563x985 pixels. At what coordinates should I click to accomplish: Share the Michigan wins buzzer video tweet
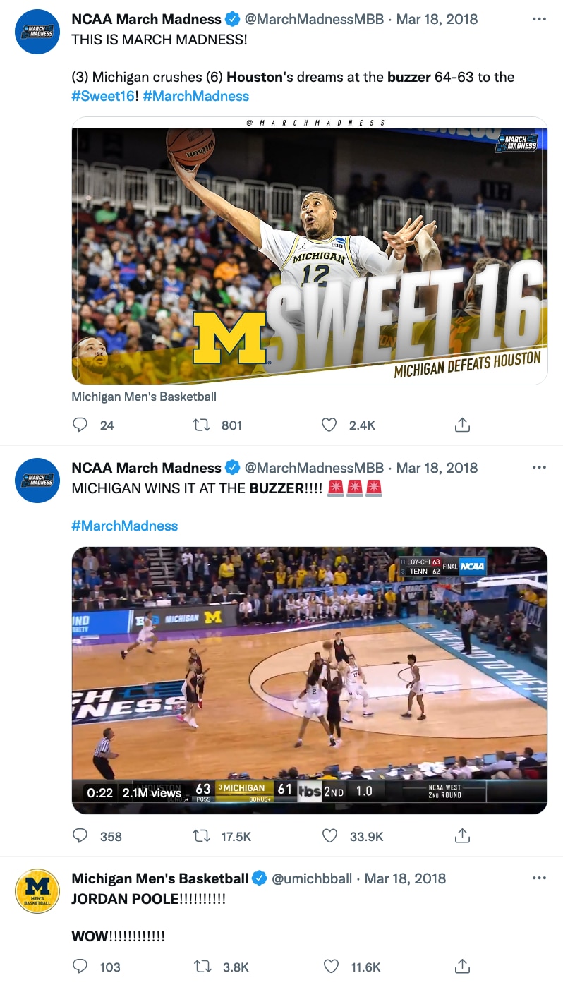click(x=462, y=836)
